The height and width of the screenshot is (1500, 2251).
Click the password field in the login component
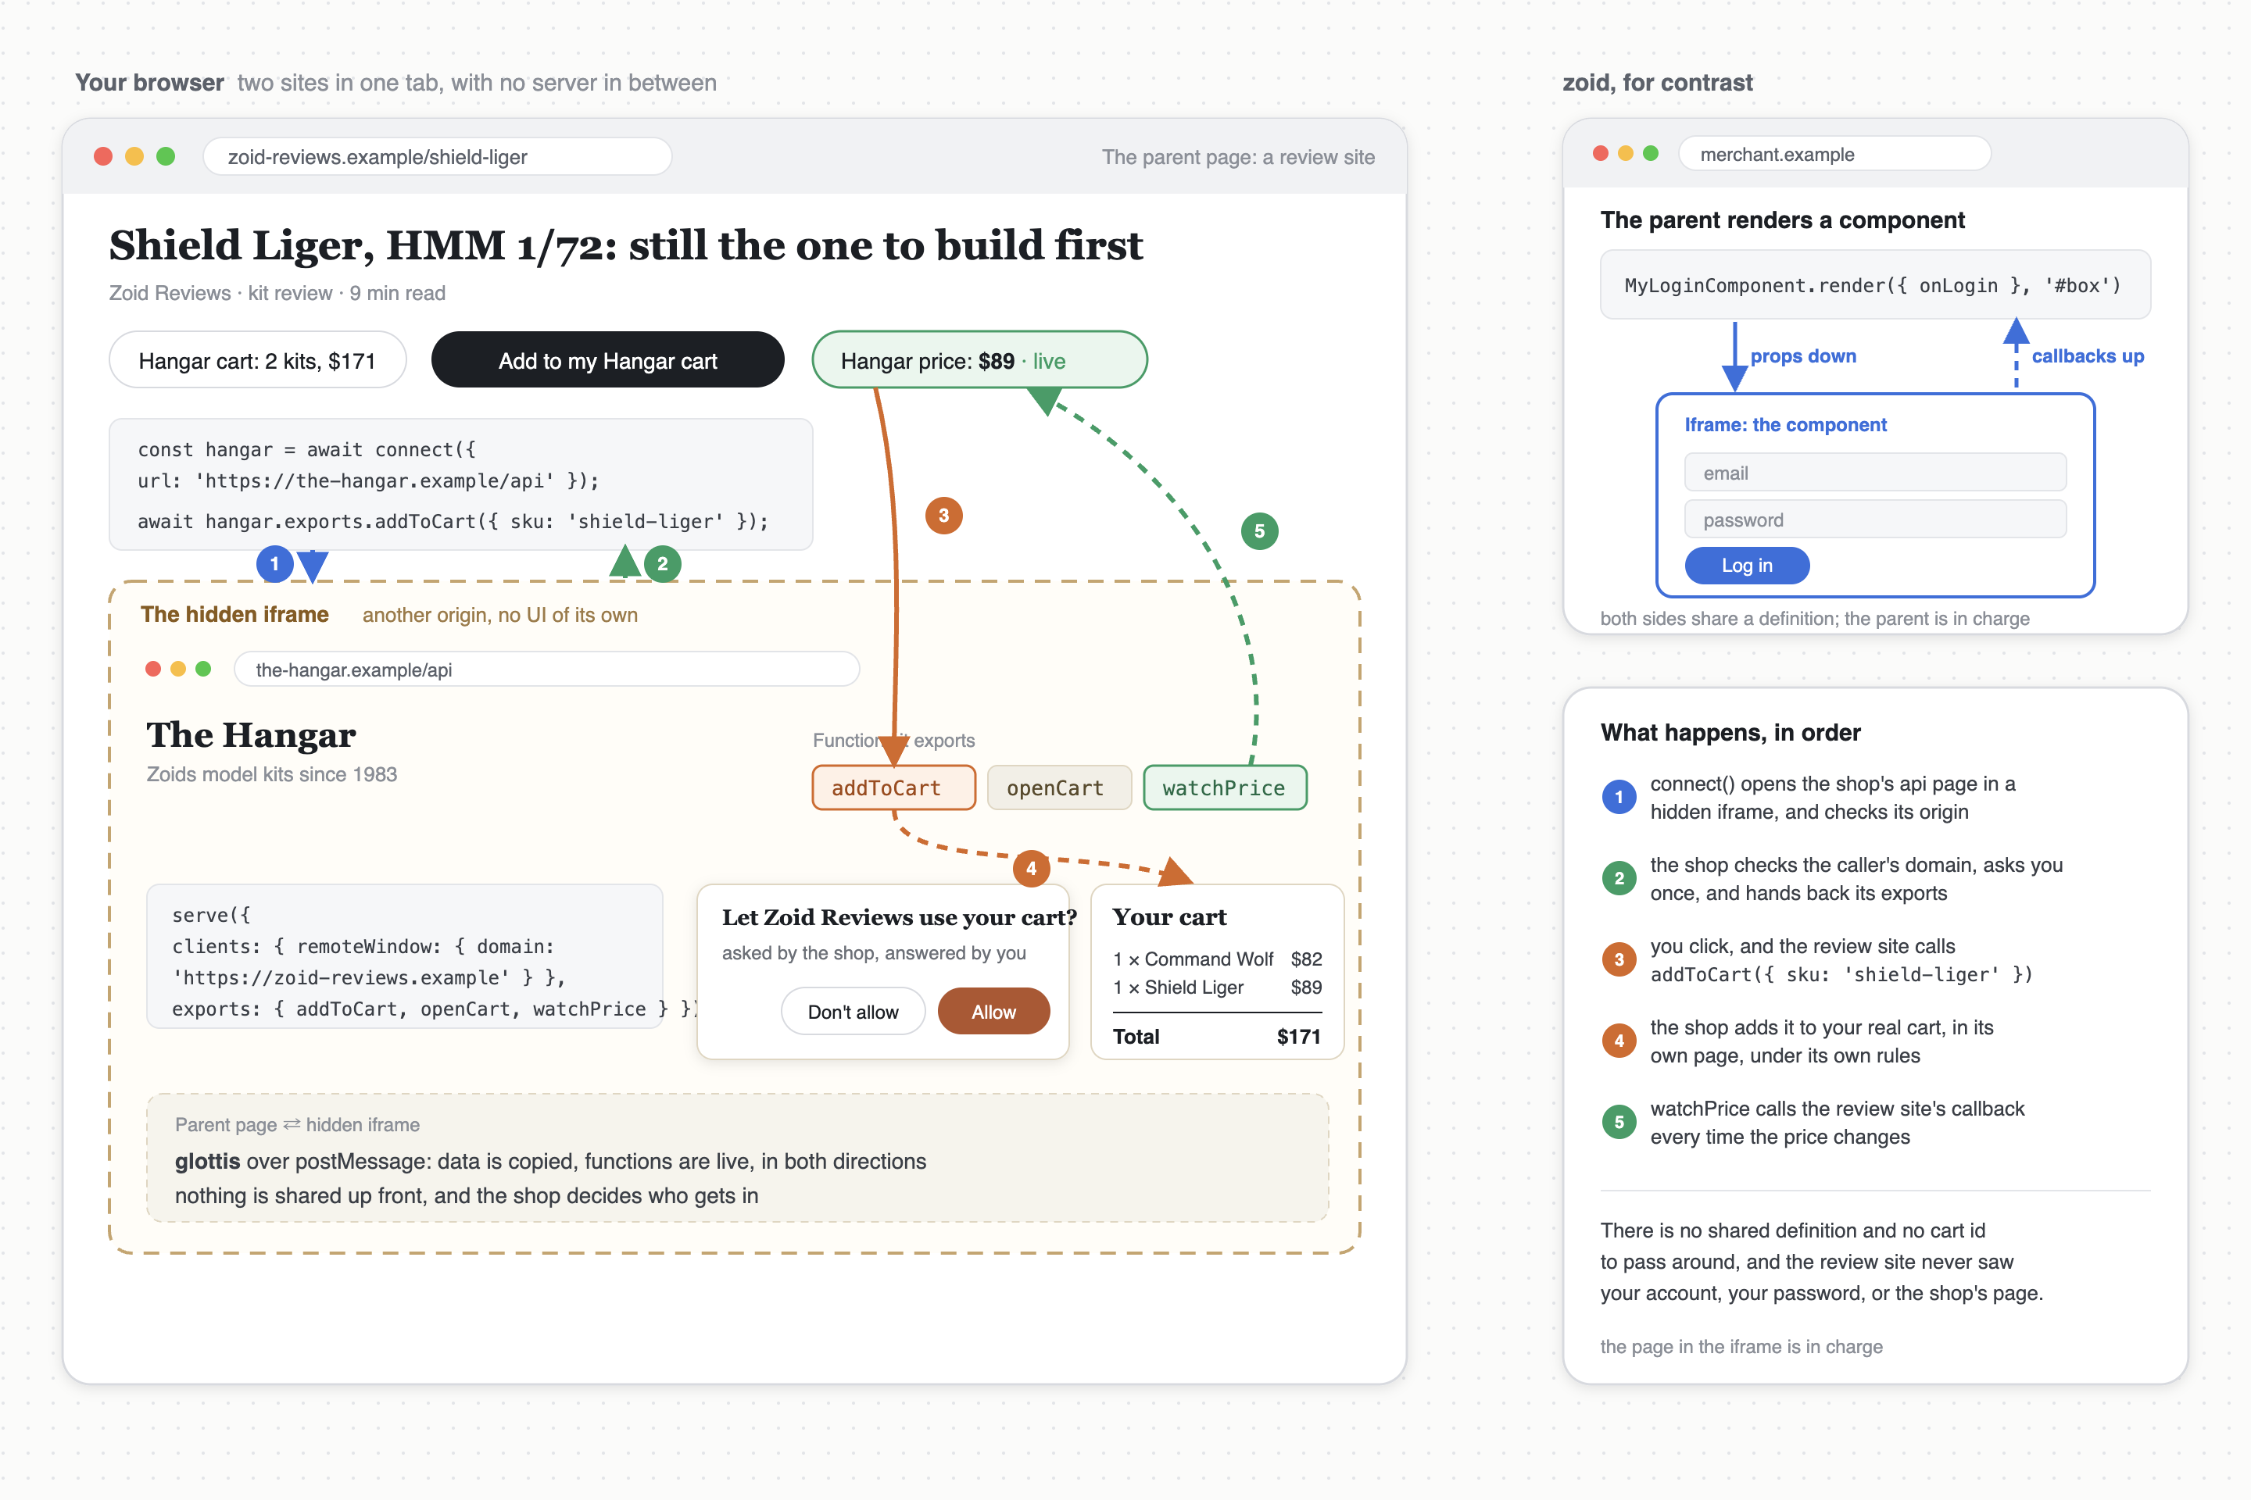[x=1875, y=519]
